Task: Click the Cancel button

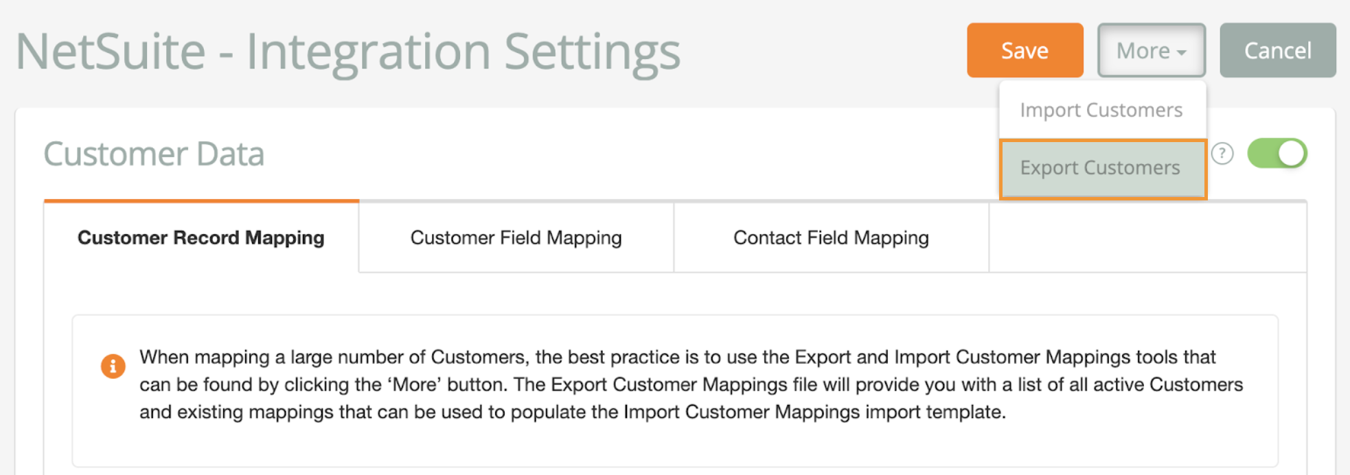Action: (1277, 50)
